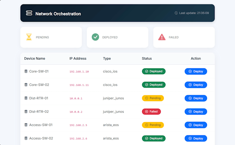Click the Network Orchestration server logo icon
Image resolution: width=235 pixels, height=145 pixels.
(29, 13)
